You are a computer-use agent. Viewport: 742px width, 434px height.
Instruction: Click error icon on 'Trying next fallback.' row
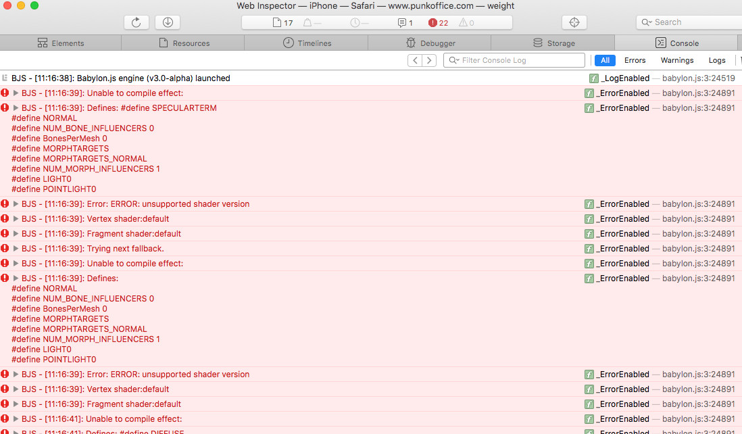point(5,249)
